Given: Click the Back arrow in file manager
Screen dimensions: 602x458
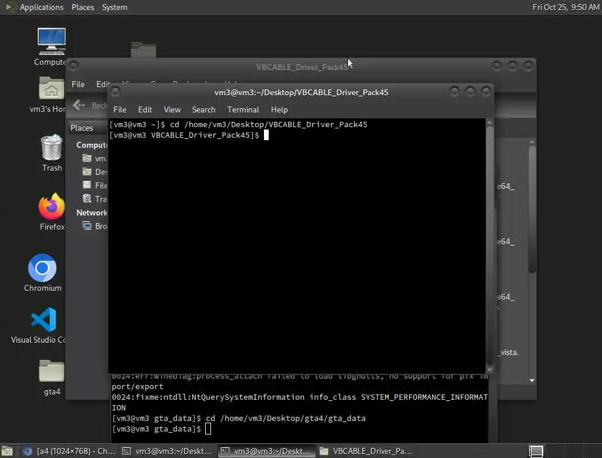Looking at the screenshot, I should [x=79, y=105].
